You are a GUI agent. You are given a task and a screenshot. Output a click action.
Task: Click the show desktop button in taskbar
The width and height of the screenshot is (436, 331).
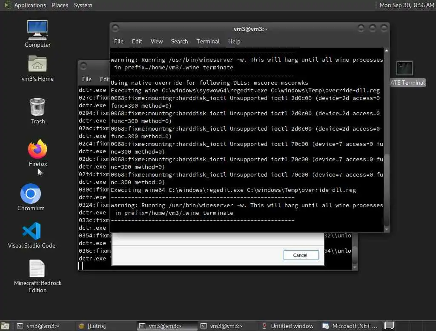tap(5, 326)
